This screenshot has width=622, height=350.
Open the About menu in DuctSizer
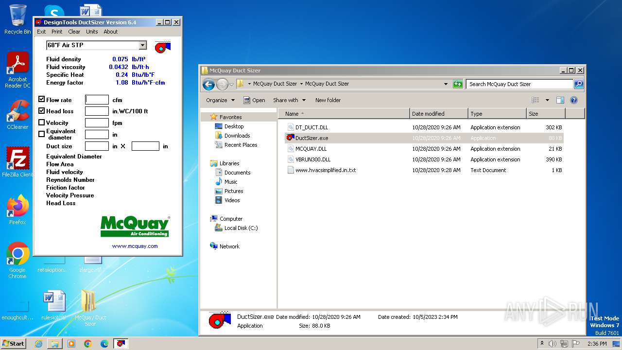click(111, 32)
